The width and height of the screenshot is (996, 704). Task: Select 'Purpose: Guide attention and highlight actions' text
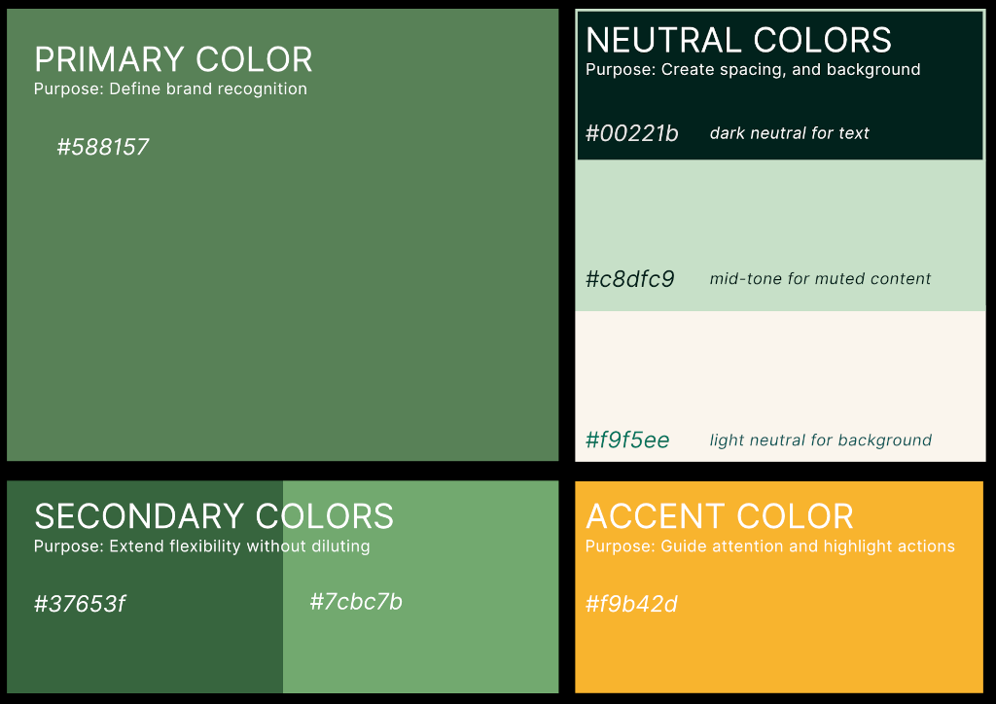769,546
